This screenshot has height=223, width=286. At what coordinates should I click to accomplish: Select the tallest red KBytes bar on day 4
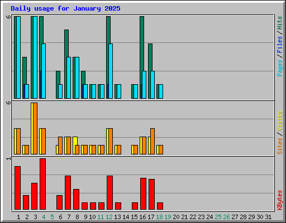pos(42,184)
